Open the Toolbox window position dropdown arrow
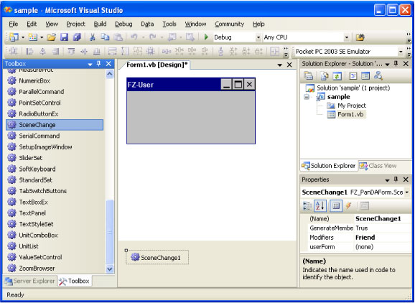Image resolution: width=415 pixels, height=303 pixels. point(90,65)
